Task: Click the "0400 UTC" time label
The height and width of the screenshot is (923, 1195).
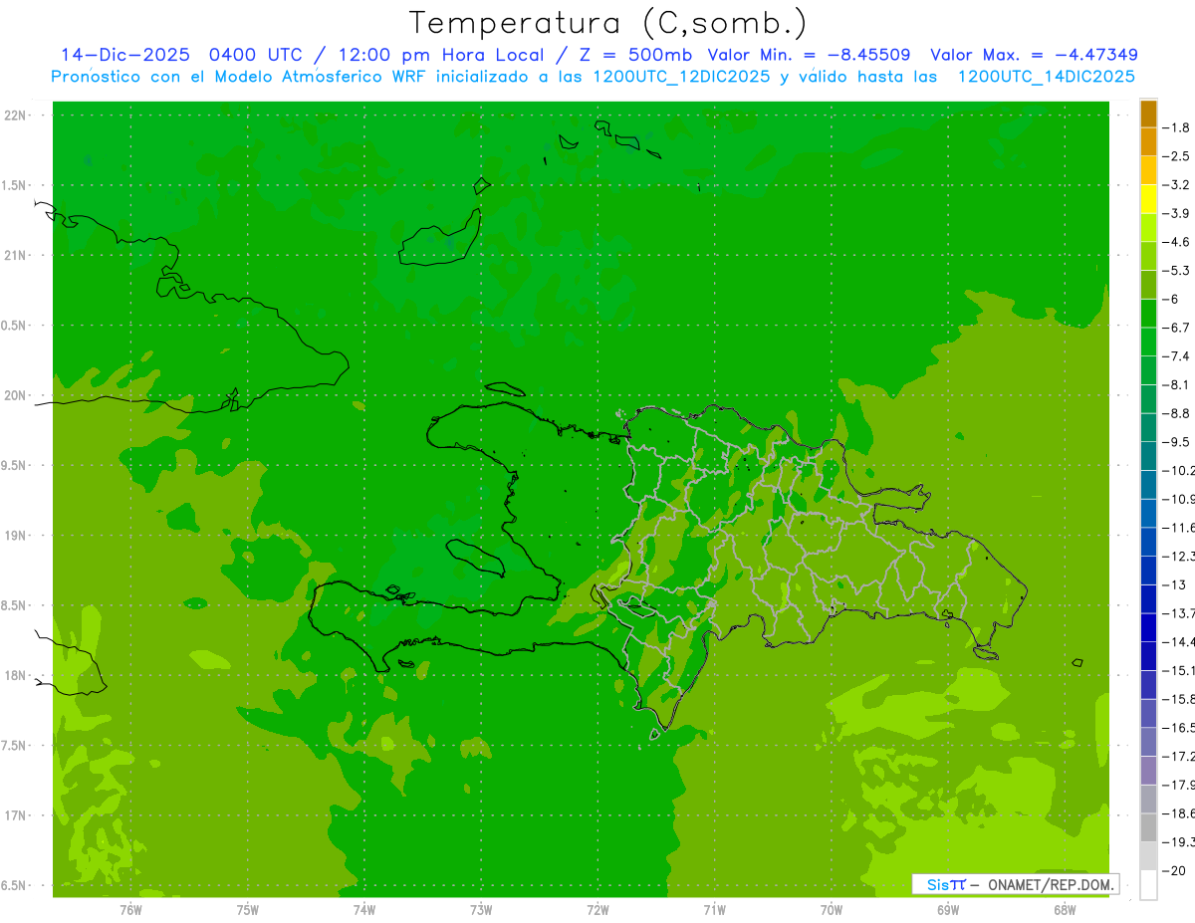Action: click(257, 55)
